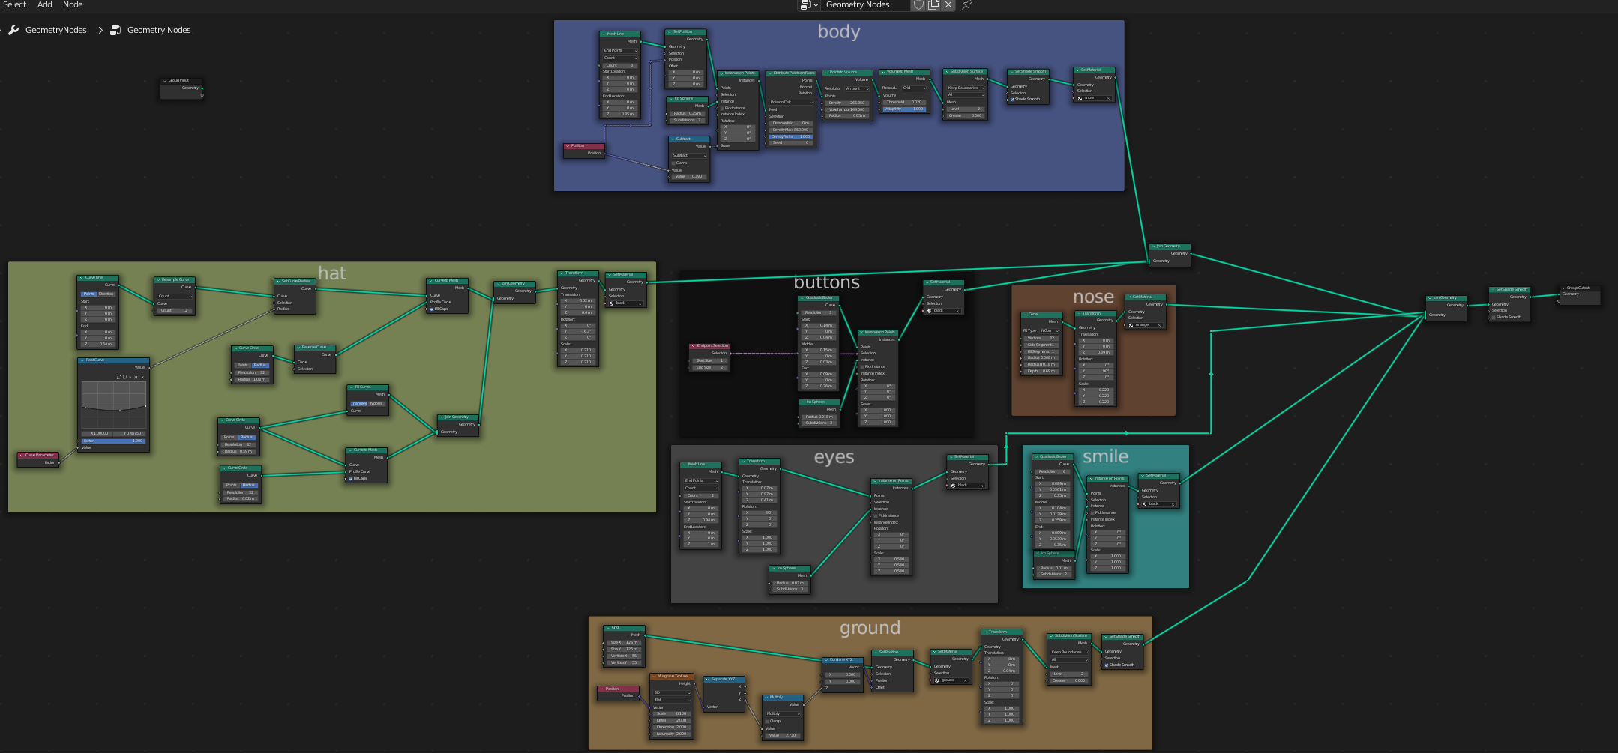Clear orange material with X in nose Set Material

tap(1160, 325)
